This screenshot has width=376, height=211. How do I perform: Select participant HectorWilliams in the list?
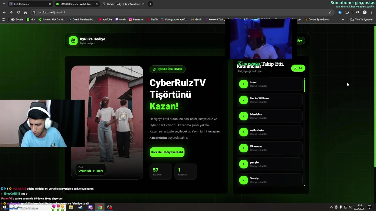(x=269, y=100)
